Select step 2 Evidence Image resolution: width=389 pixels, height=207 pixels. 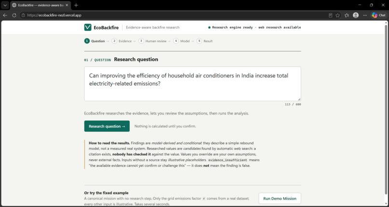[122, 41]
